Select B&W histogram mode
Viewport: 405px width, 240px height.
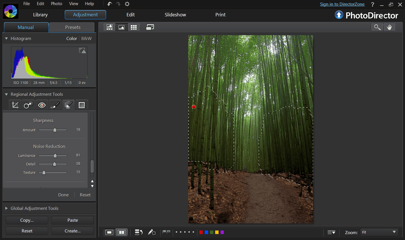(86, 39)
